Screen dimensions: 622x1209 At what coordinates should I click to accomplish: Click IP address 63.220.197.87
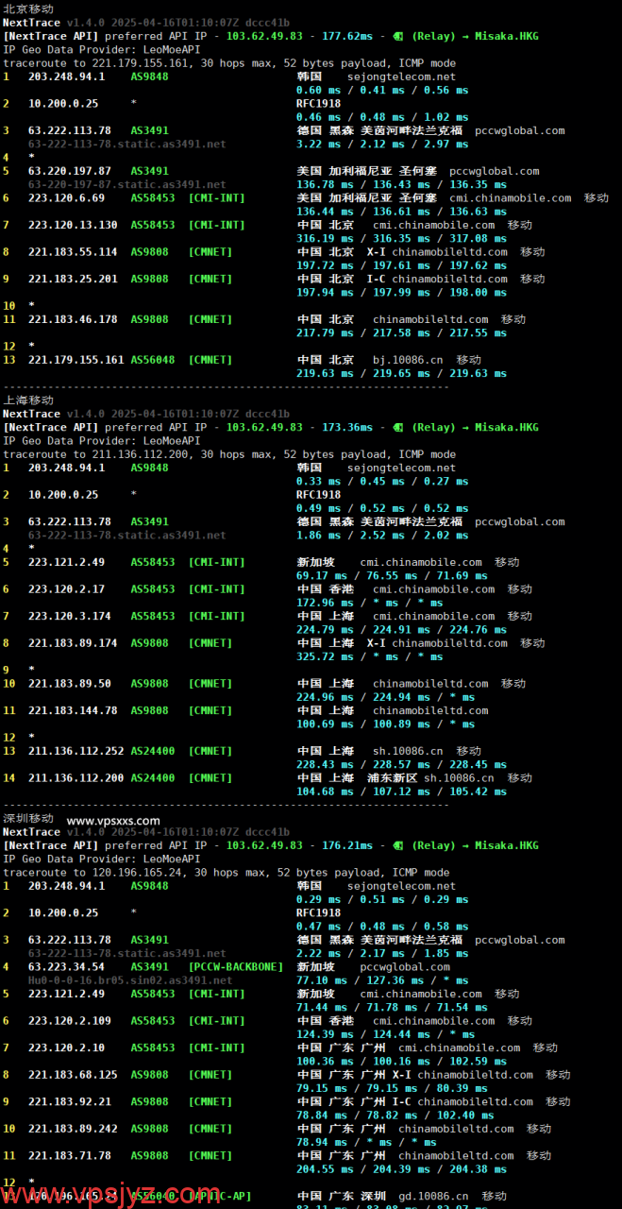[70, 171]
